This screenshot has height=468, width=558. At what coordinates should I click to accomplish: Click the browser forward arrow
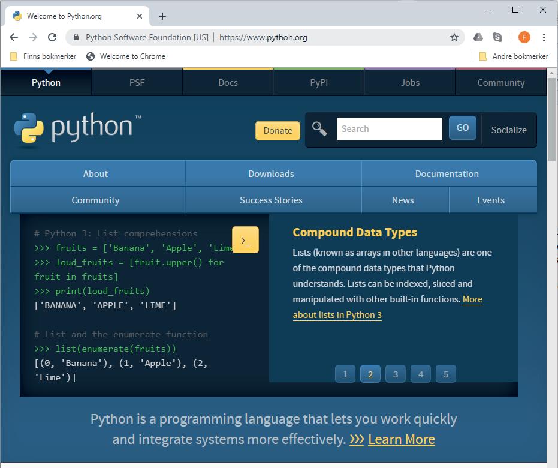click(x=33, y=37)
